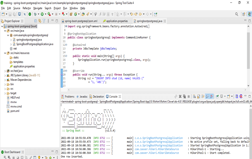Toggle show console on standard error
This screenshot has height=159, width=252.
(212, 96)
